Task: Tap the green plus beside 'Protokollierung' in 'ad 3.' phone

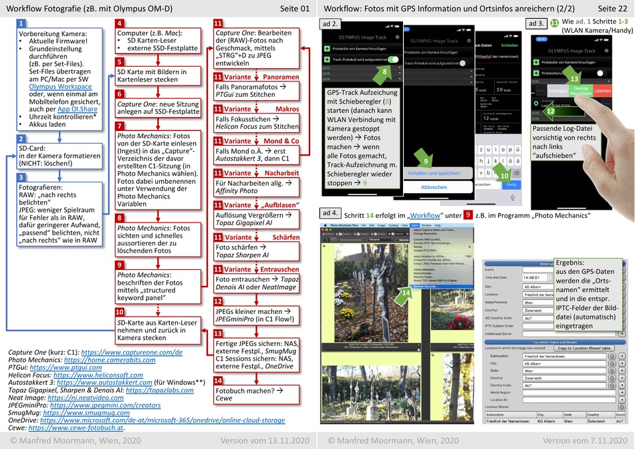Action: tap(536, 73)
